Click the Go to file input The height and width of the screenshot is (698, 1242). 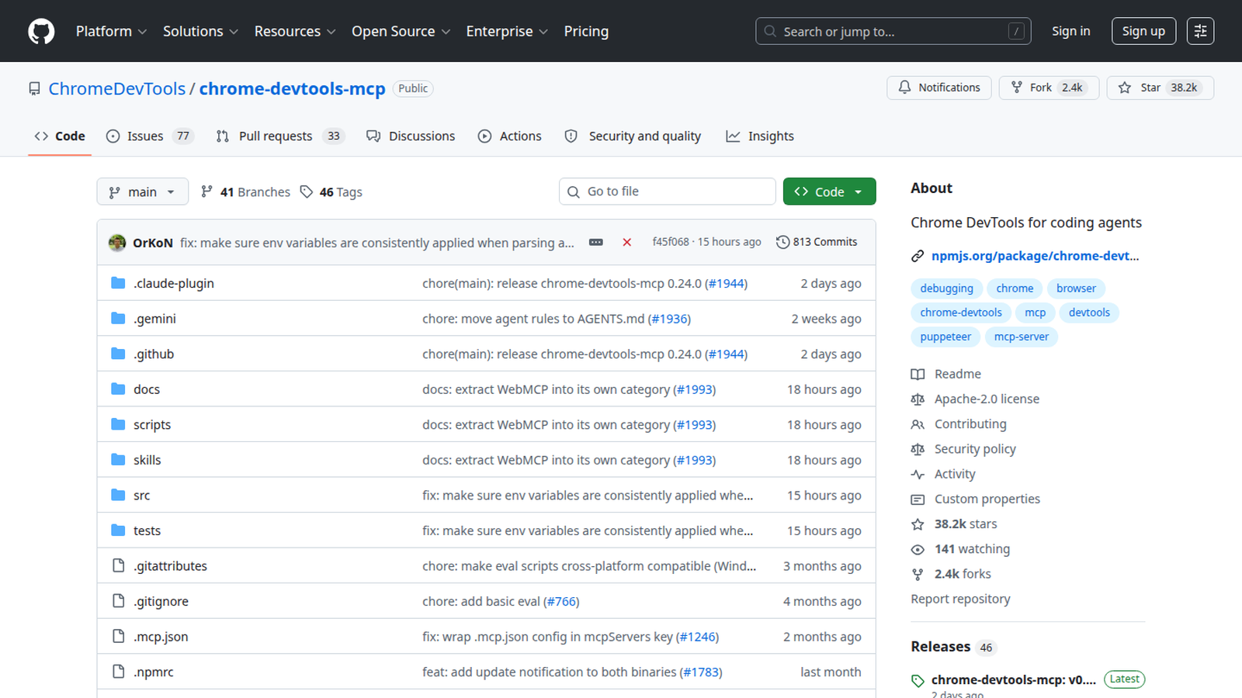(x=668, y=192)
